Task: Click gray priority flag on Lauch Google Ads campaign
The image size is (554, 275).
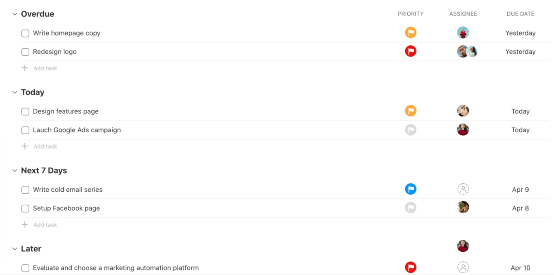Action: tap(410, 130)
